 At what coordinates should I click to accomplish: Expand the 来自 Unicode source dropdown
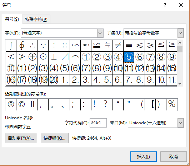(x=181, y=123)
